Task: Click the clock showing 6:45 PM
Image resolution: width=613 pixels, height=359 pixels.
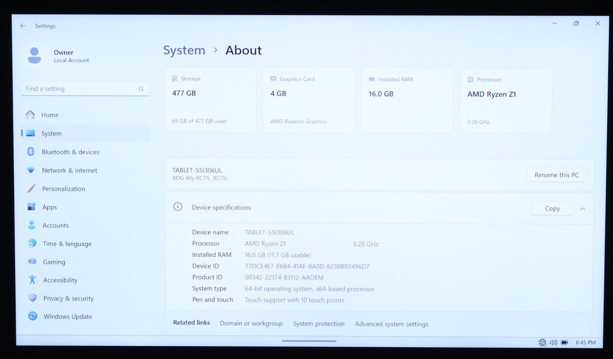Action: (x=585, y=343)
